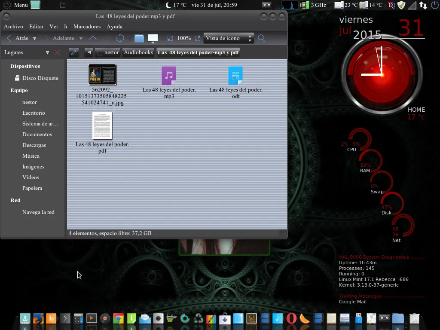
Task: Open Documentos in the sidebar
Action: 37,134
